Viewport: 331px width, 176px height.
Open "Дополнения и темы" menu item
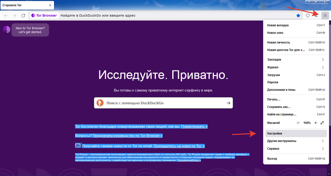click(x=296, y=90)
